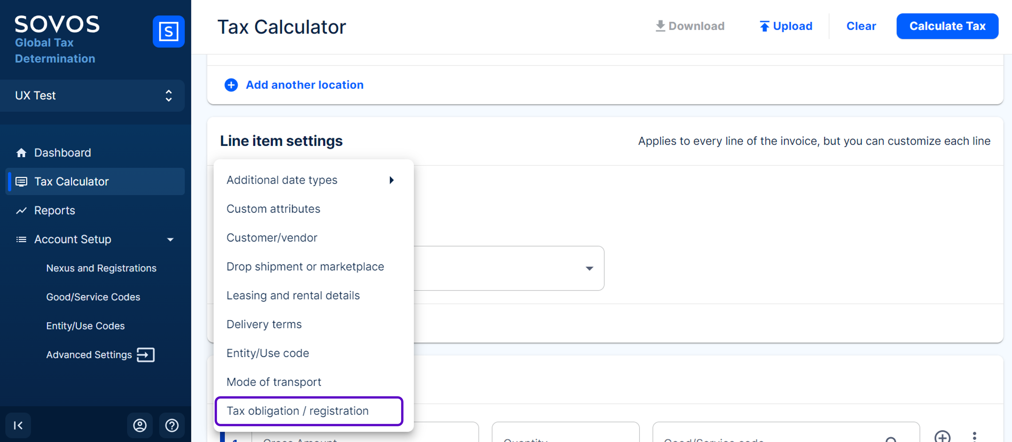The image size is (1012, 442).
Task: Collapse the sidebar with arrow icon
Action: click(18, 425)
